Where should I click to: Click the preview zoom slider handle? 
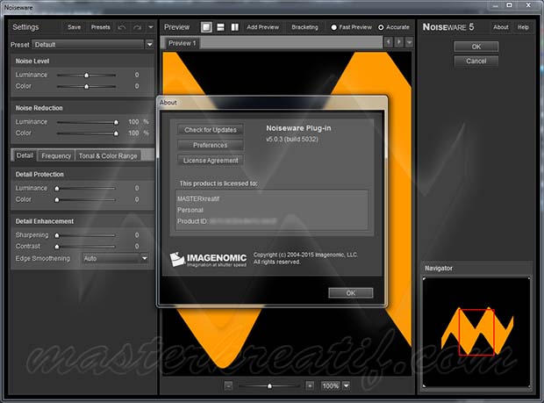pyautogui.click(x=269, y=386)
